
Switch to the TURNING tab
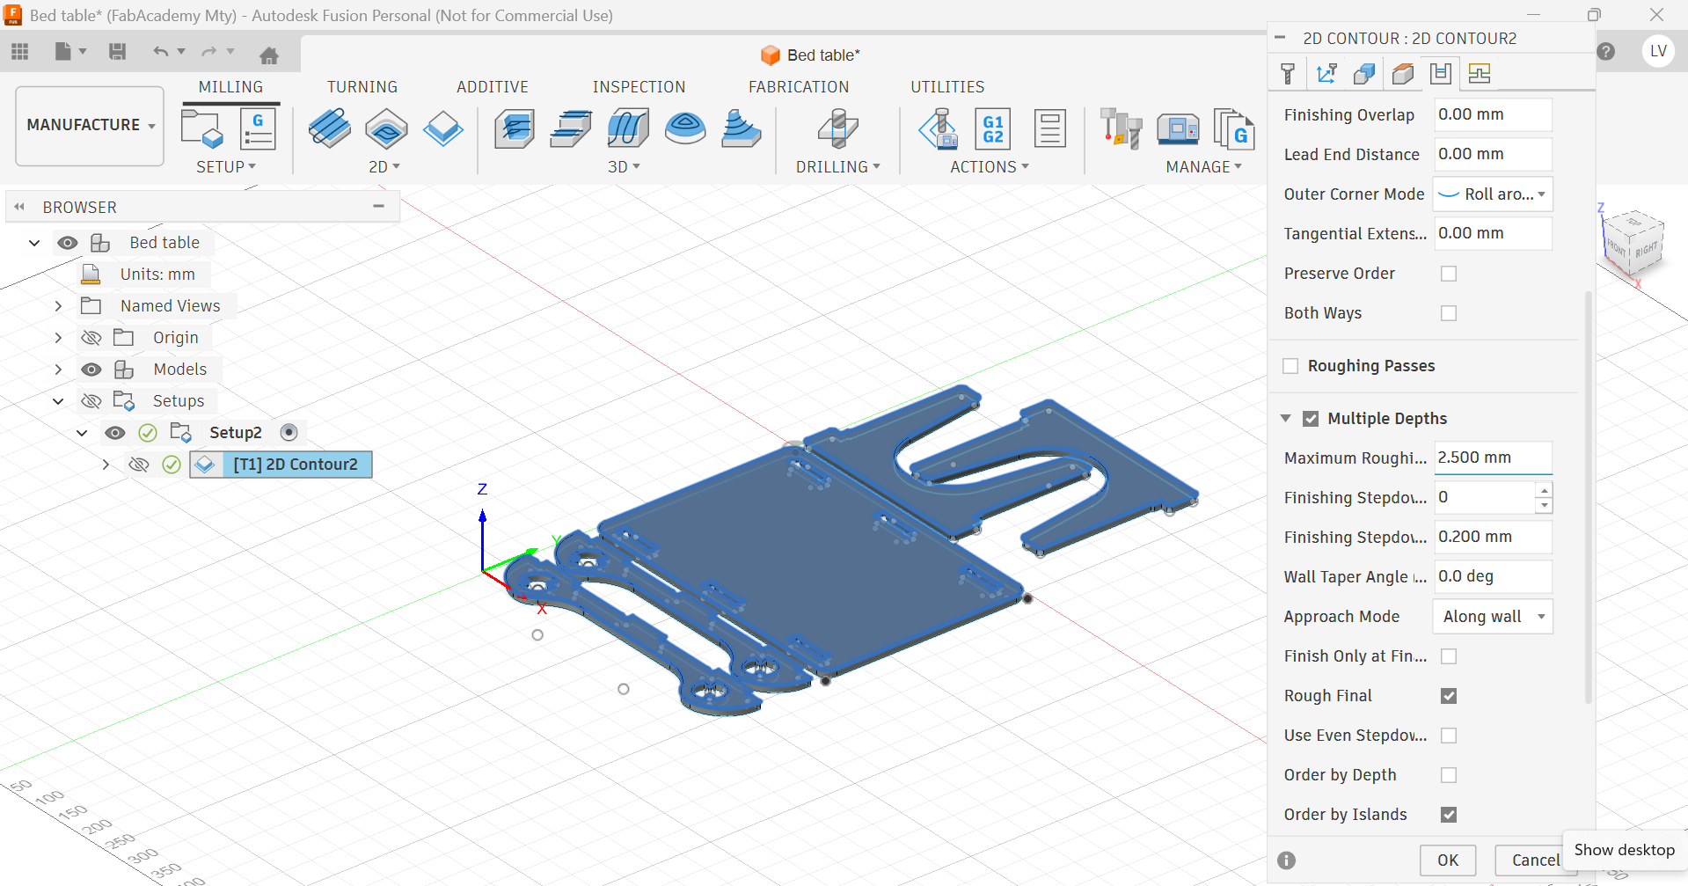coord(362,87)
